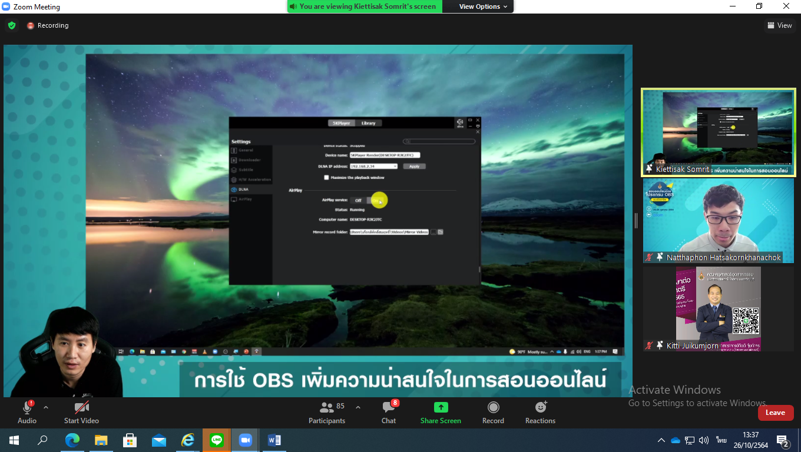Open the Chat panel with 8 unread
This screenshot has width=801, height=452.
click(389, 412)
